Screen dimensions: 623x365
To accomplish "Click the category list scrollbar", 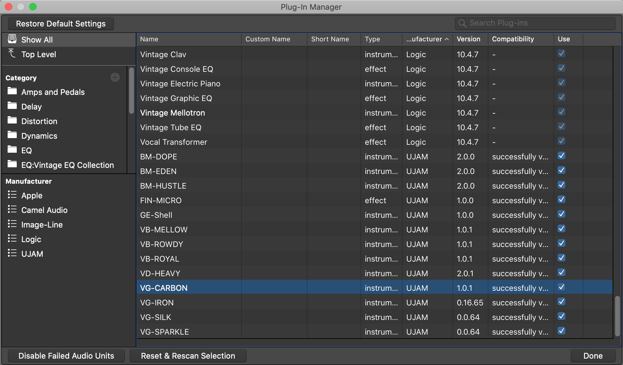I will tap(131, 90).
